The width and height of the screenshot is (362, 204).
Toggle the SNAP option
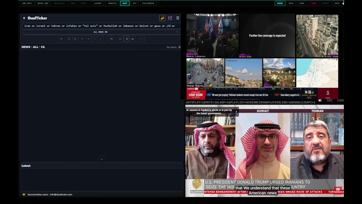pos(125,3)
